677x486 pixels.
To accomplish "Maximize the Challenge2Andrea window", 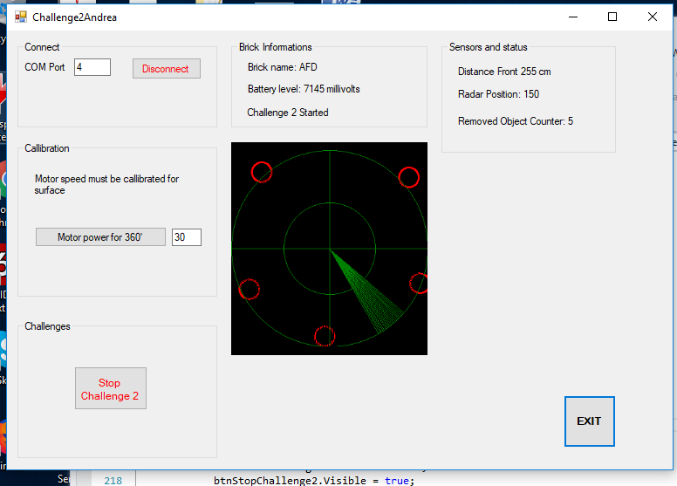I will (x=612, y=17).
